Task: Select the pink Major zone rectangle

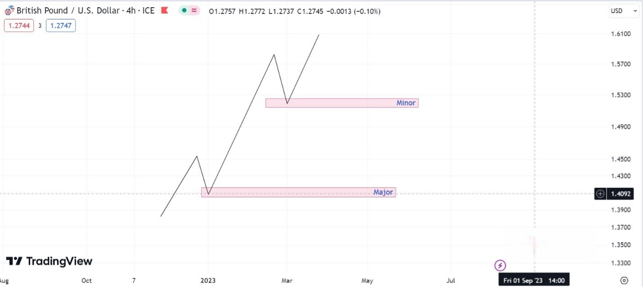Action: [288, 192]
